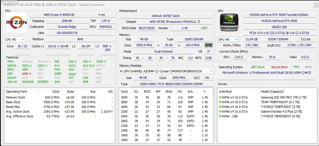Click the 96 GB memory size field
The height and width of the screenshot is (146, 319).
pos(144,39)
